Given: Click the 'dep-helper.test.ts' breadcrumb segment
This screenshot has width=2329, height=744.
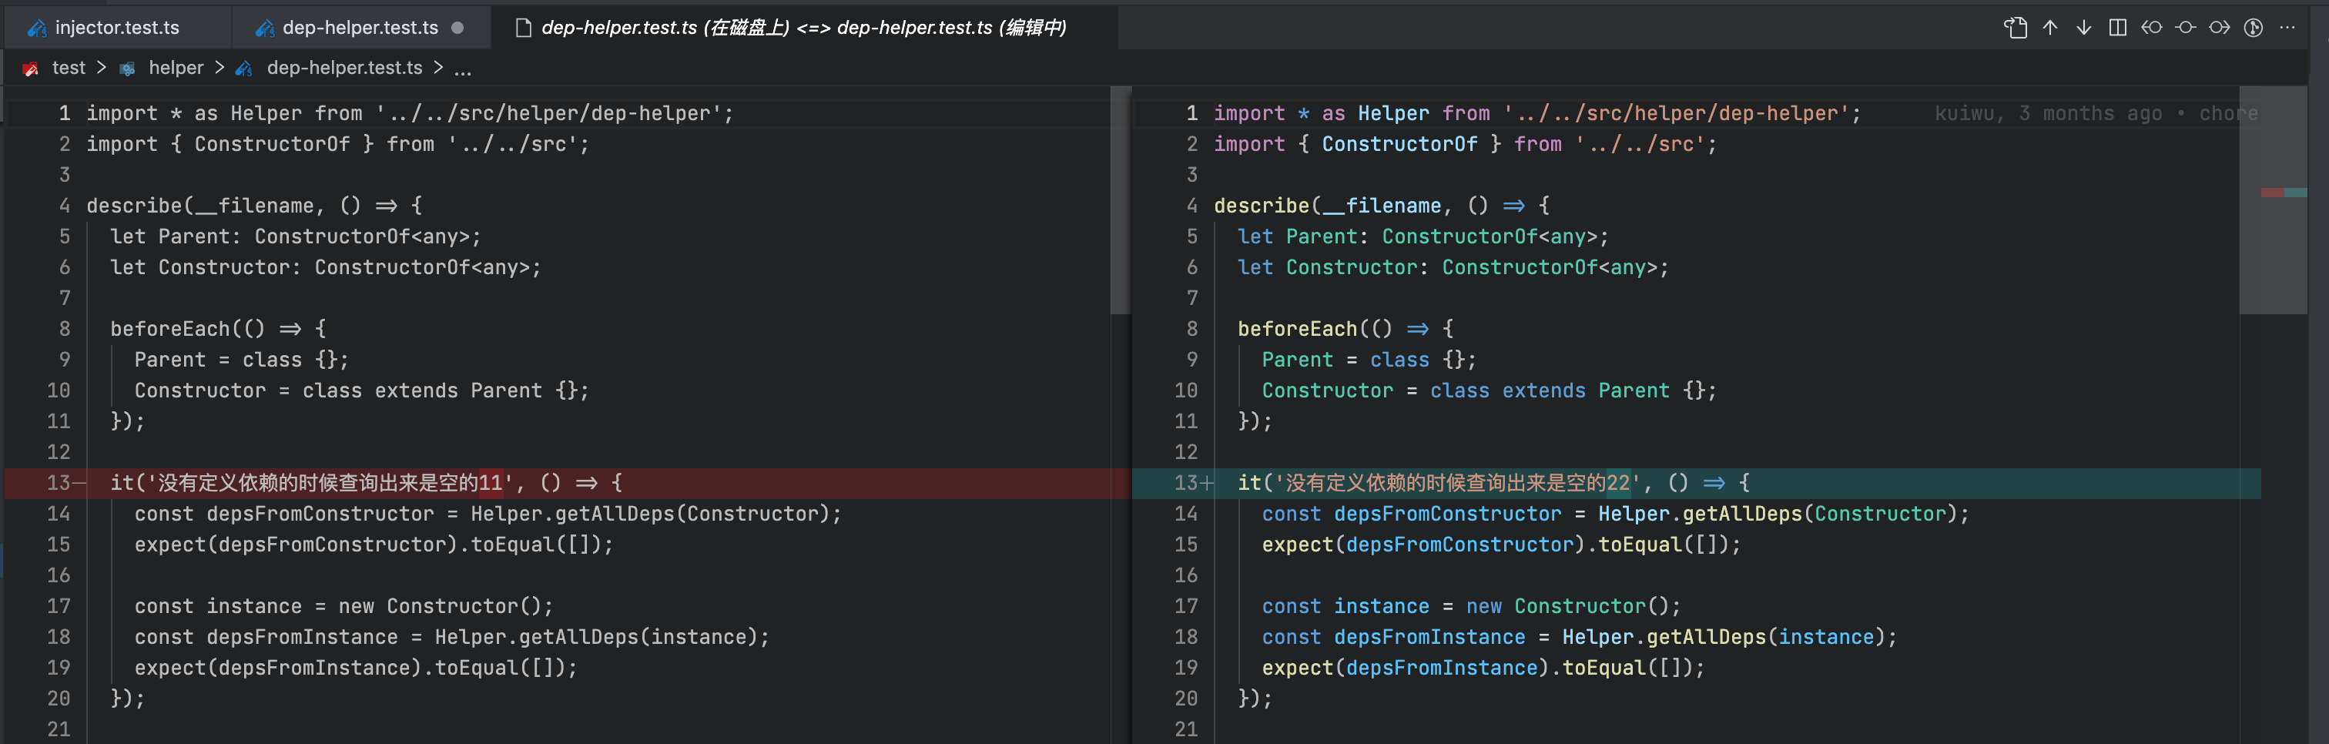Looking at the screenshot, I should coord(344,68).
